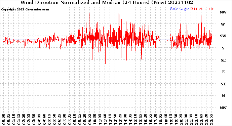The height and width of the screenshot is (126, 232).
Task: Click the 16:20 time axis label
Action: tap(146, 119)
